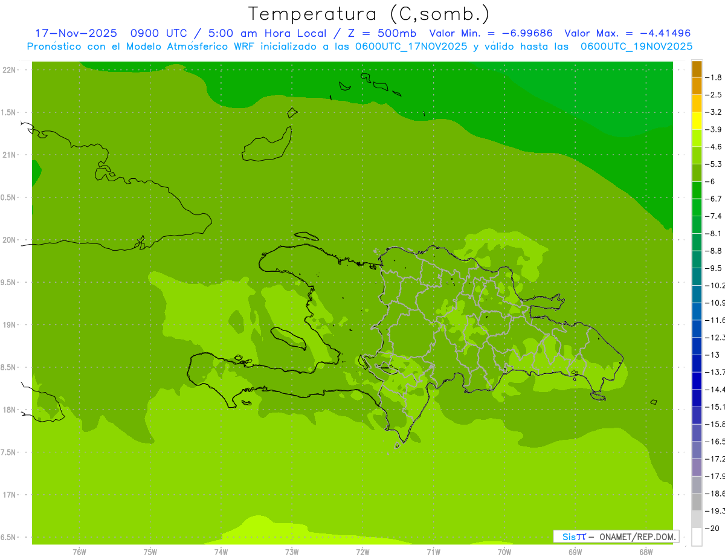Click the '70W' longitude axis label
The image size is (725, 560).
pos(504,552)
